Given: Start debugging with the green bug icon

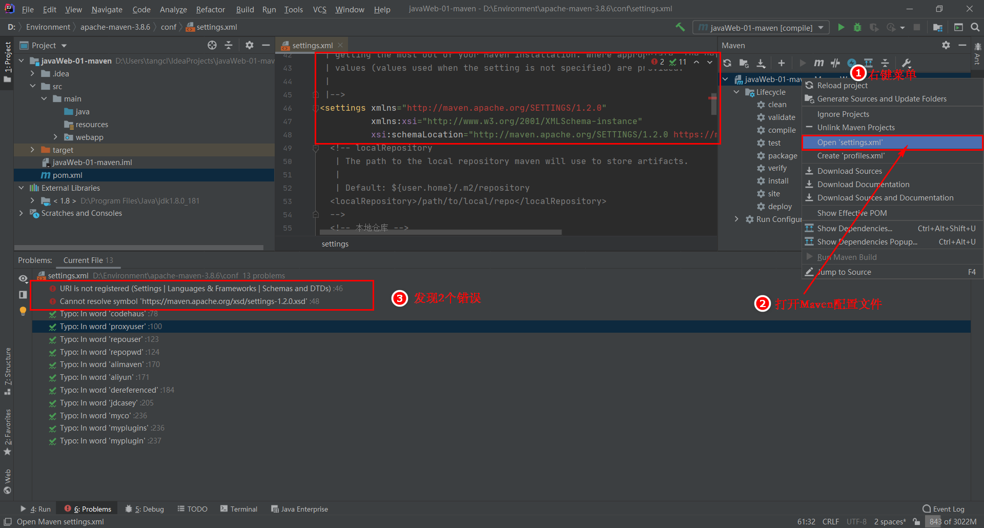Looking at the screenshot, I should click(857, 27).
